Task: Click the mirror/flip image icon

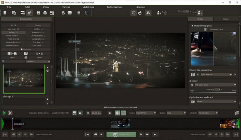Action: (x=148, y=13)
